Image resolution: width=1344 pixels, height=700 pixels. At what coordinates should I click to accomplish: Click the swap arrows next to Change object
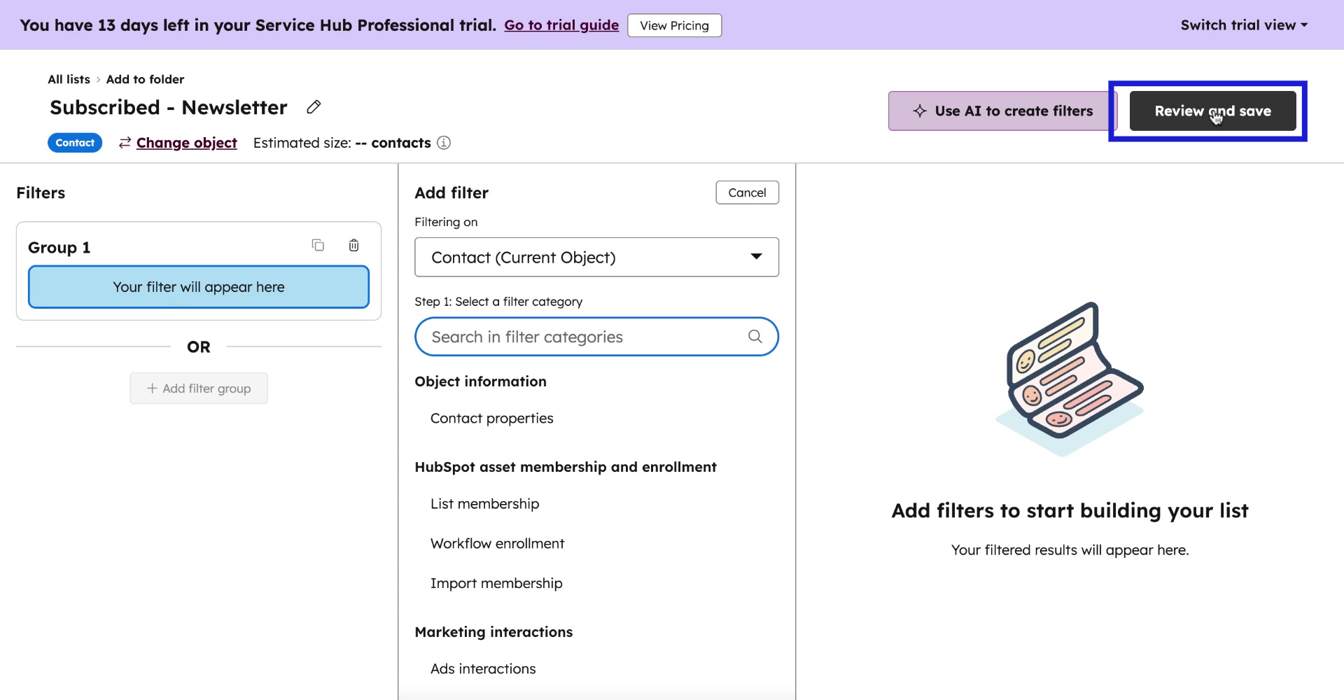point(124,143)
